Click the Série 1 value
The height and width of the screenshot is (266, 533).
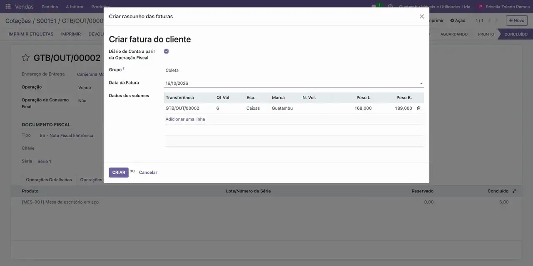[x=44, y=161]
